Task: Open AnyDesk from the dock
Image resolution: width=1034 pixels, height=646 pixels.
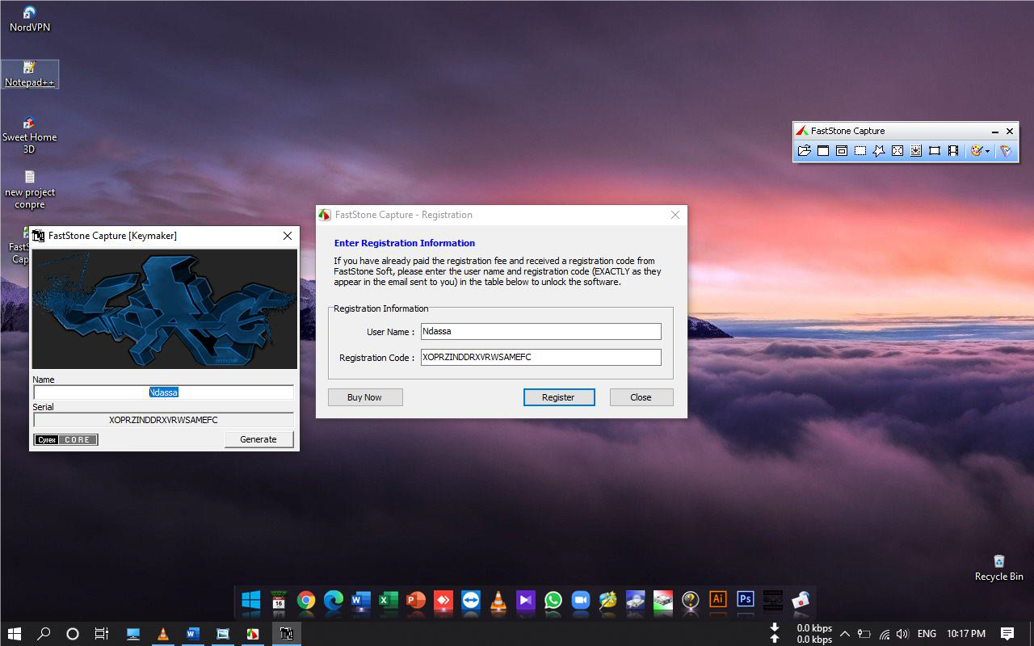Action: coord(443,600)
